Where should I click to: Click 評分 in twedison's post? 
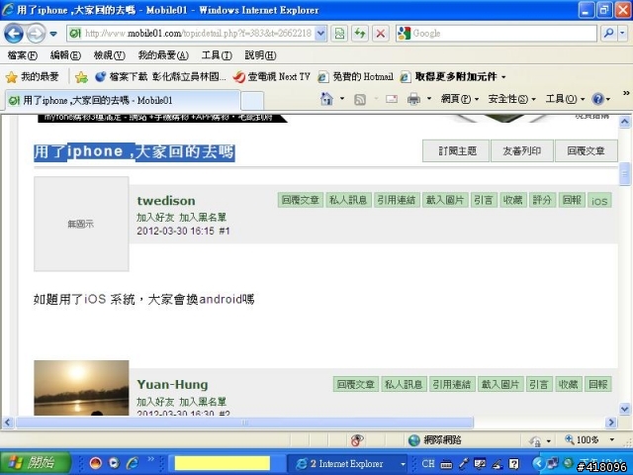(542, 200)
